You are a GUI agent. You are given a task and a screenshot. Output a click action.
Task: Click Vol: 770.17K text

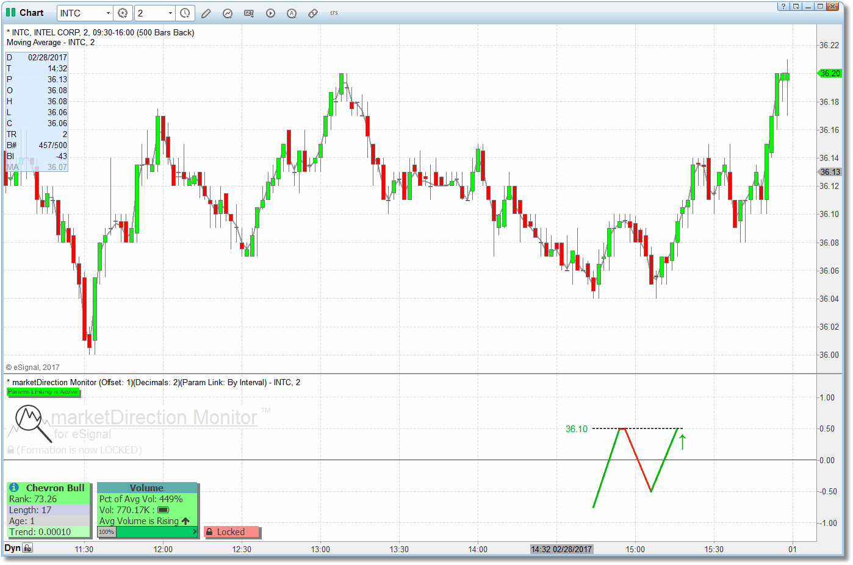(x=124, y=510)
